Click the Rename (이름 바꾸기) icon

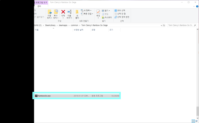pyautogui.click(x=70, y=12)
